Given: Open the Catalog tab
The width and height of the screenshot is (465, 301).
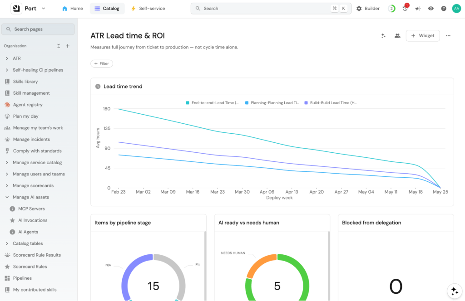Looking at the screenshot, I should click(107, 8).
